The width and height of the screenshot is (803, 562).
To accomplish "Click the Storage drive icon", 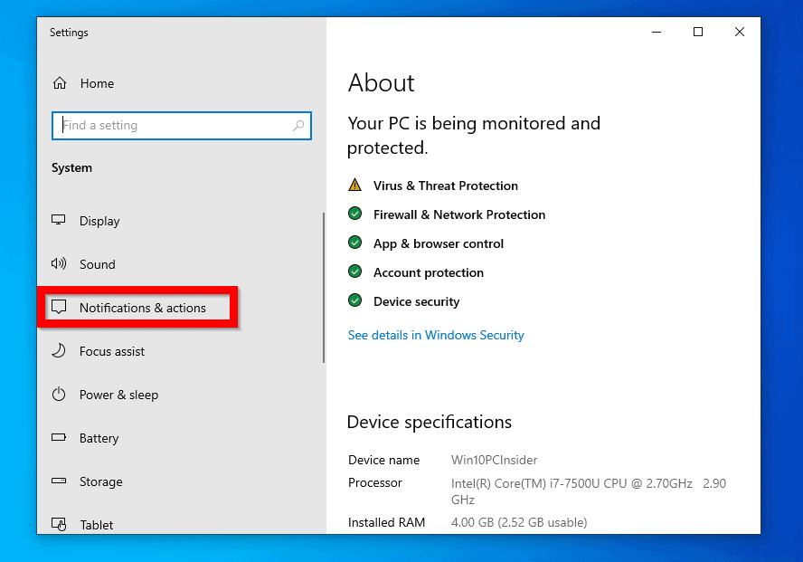I will 58,481.
